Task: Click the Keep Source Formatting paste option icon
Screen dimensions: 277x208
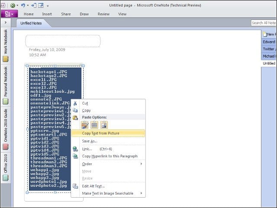Action: [x=85, y=125]
